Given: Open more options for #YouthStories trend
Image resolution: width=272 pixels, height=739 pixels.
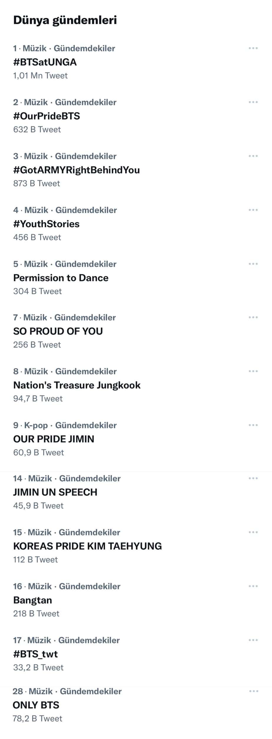Looking at the screenshot, I should [253, 210].
